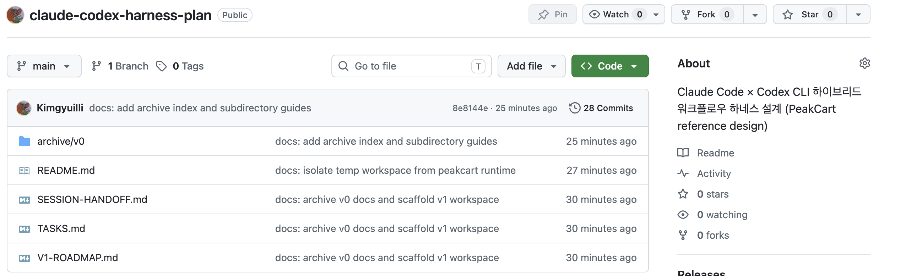Click the repository owner avatar beside the title
Screen dimensions: 922x276
click(x=15, y=15)
